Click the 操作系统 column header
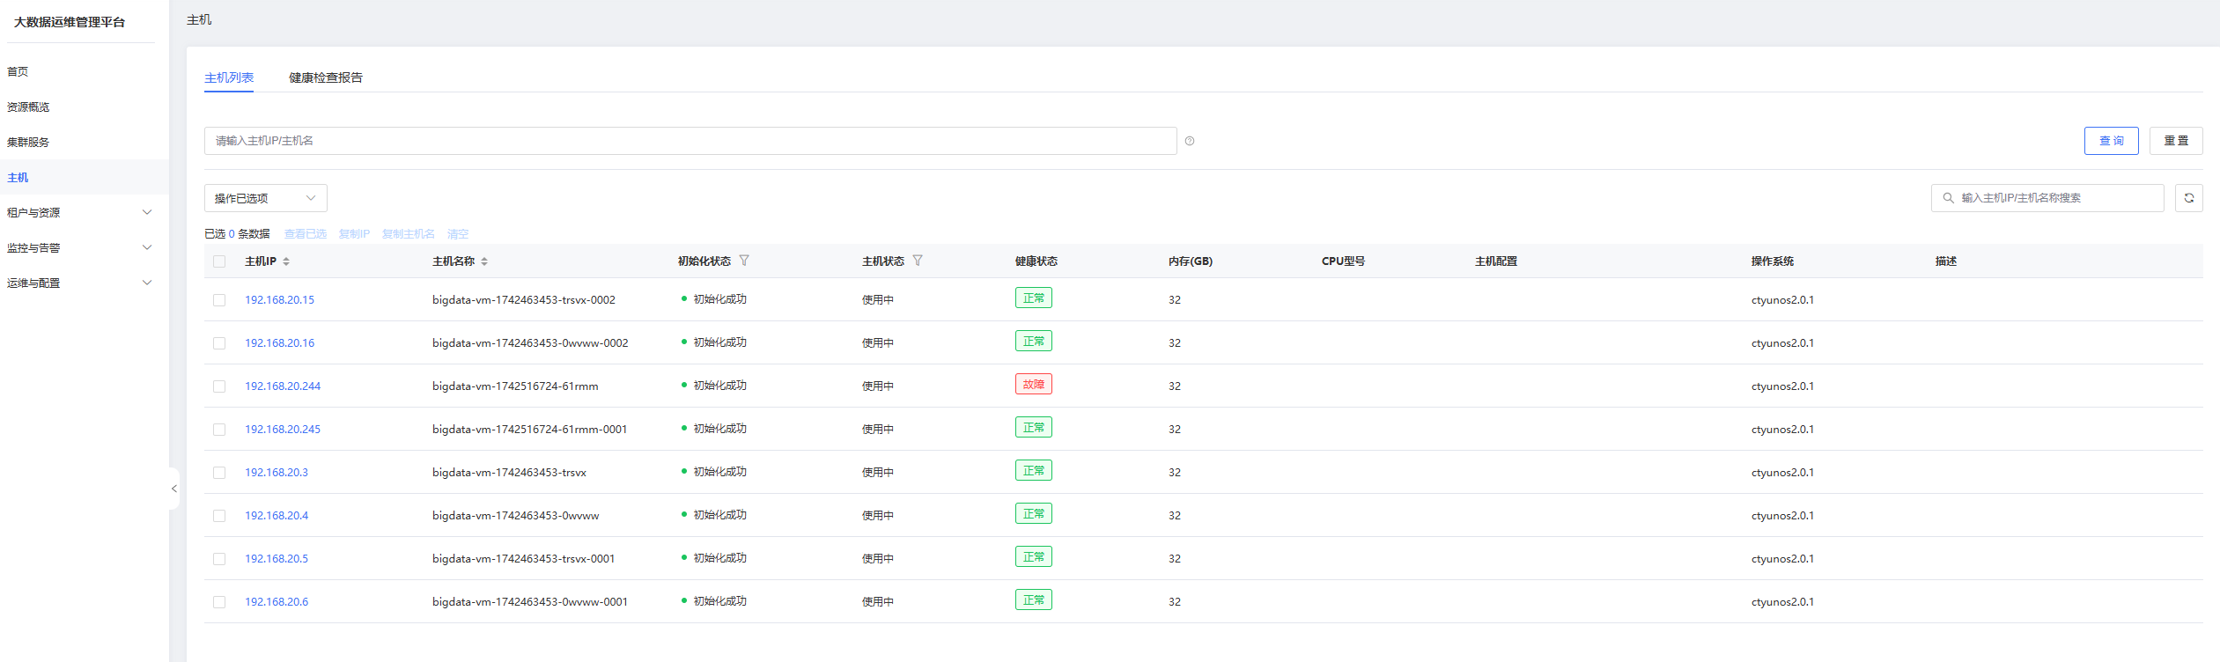The image size is (2220, 662). [1773, 261]
